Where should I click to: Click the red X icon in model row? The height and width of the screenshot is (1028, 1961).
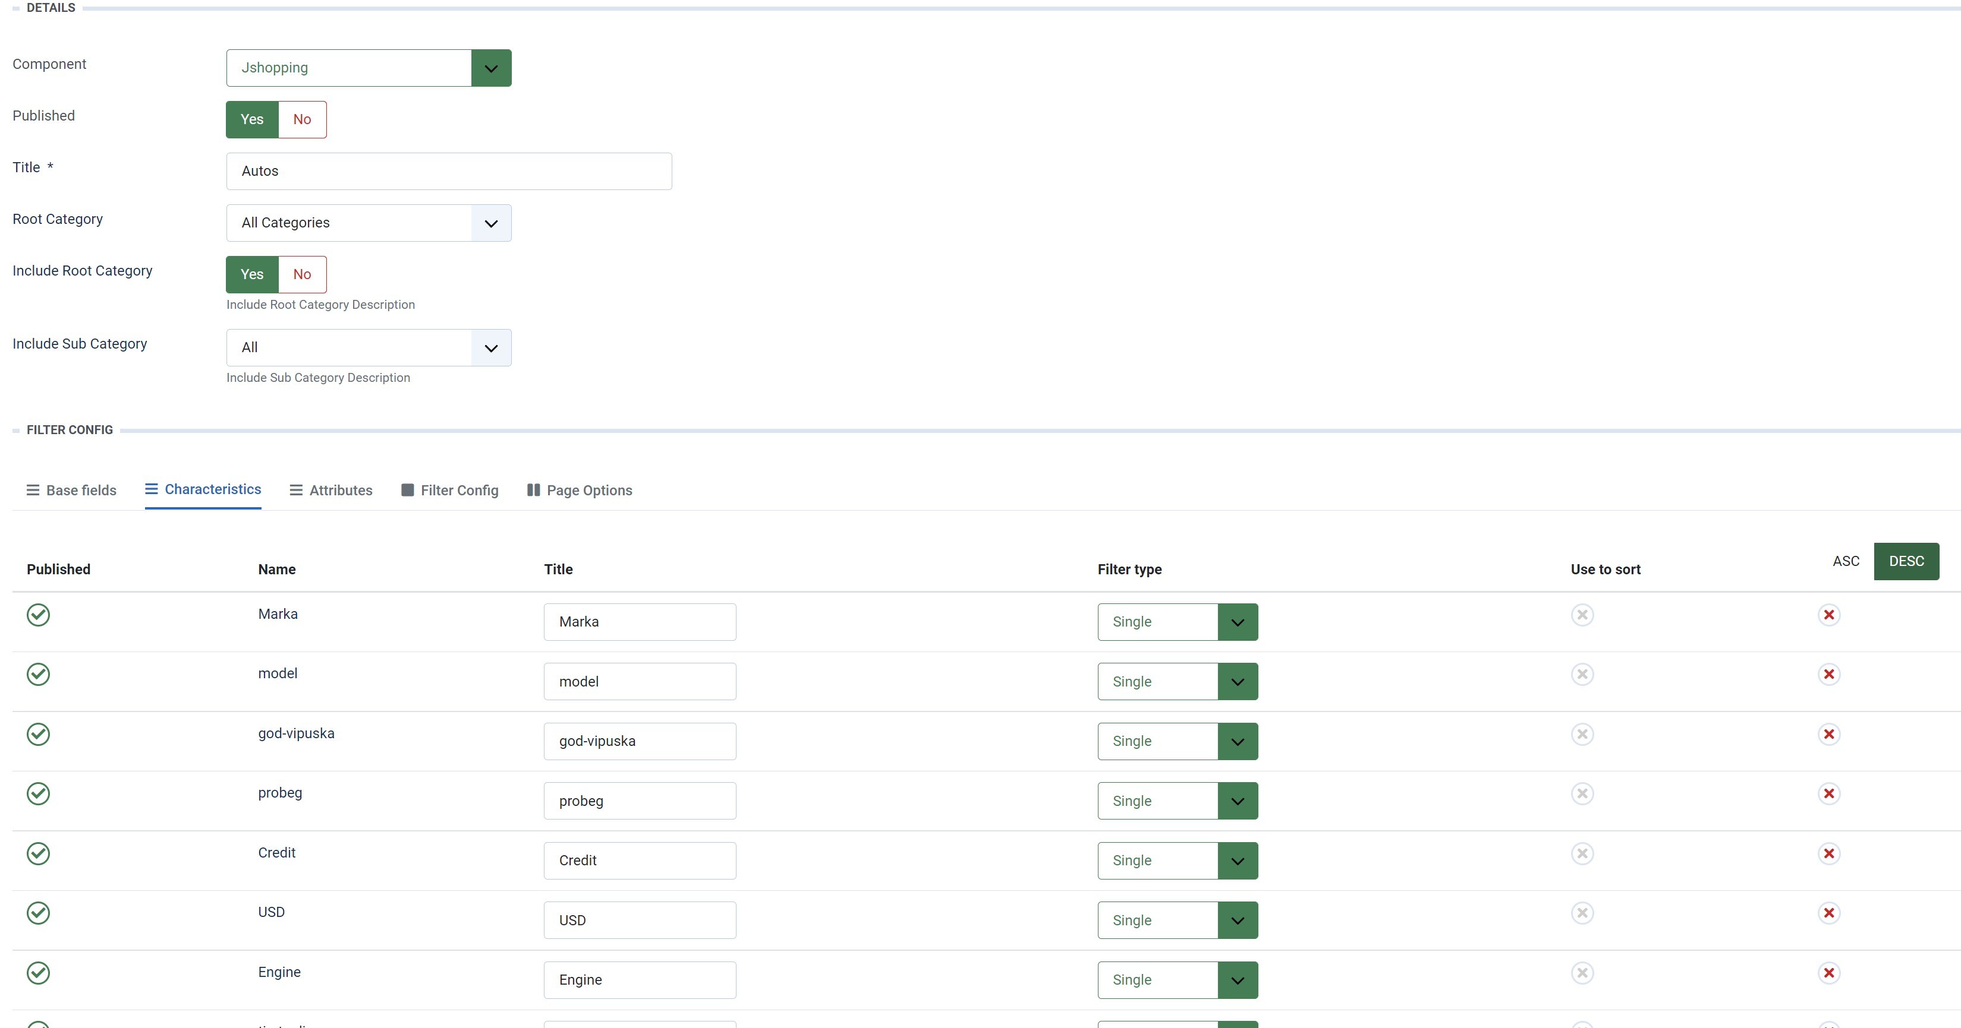pyautogui.click(x=1828, y=675)
